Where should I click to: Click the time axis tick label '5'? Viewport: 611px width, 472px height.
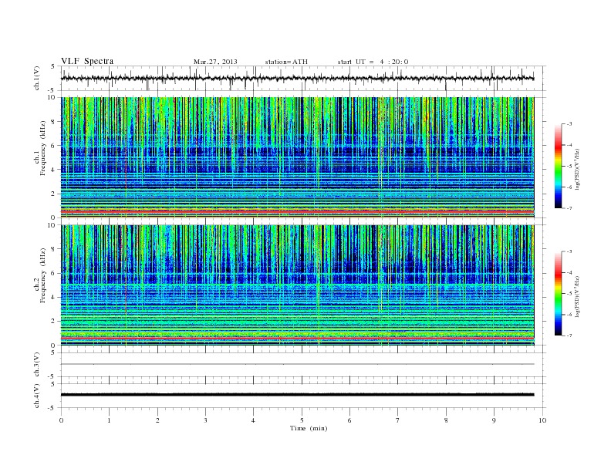302,420
